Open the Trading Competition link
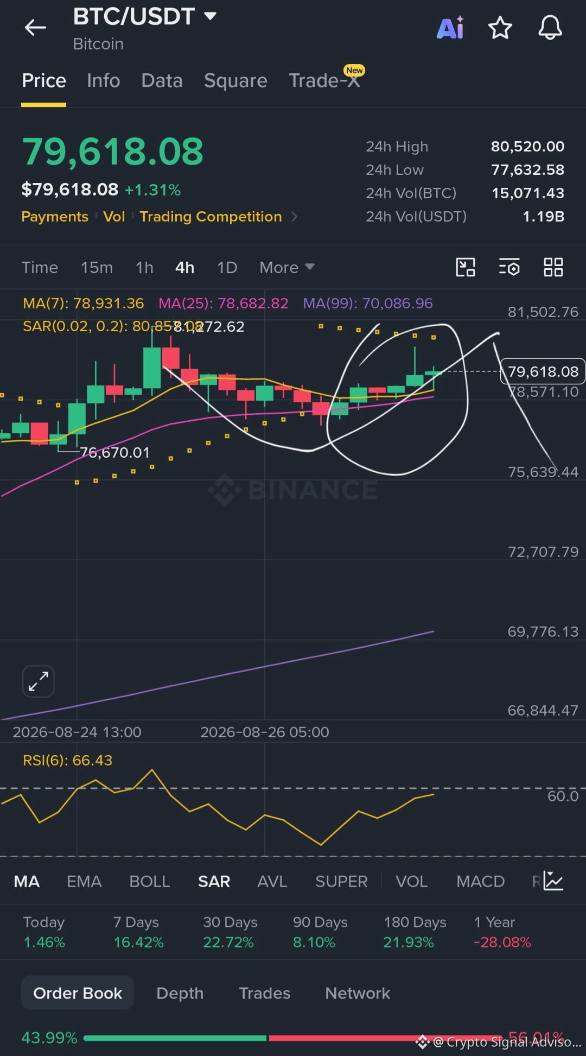 click(x=211, y=217)
